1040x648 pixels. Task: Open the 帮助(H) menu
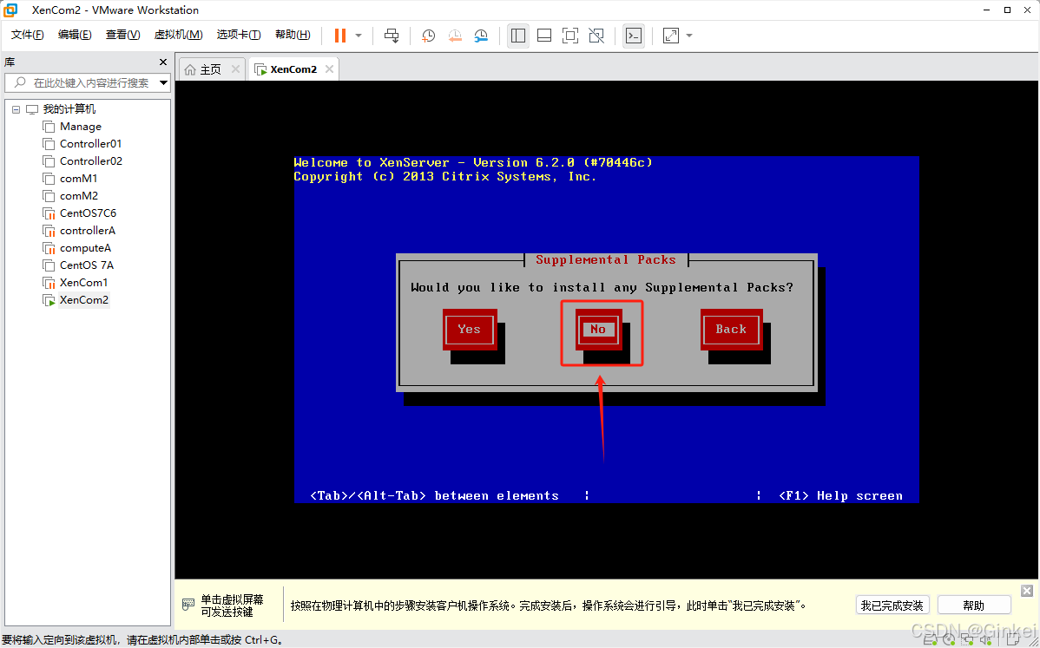(293, 35)
